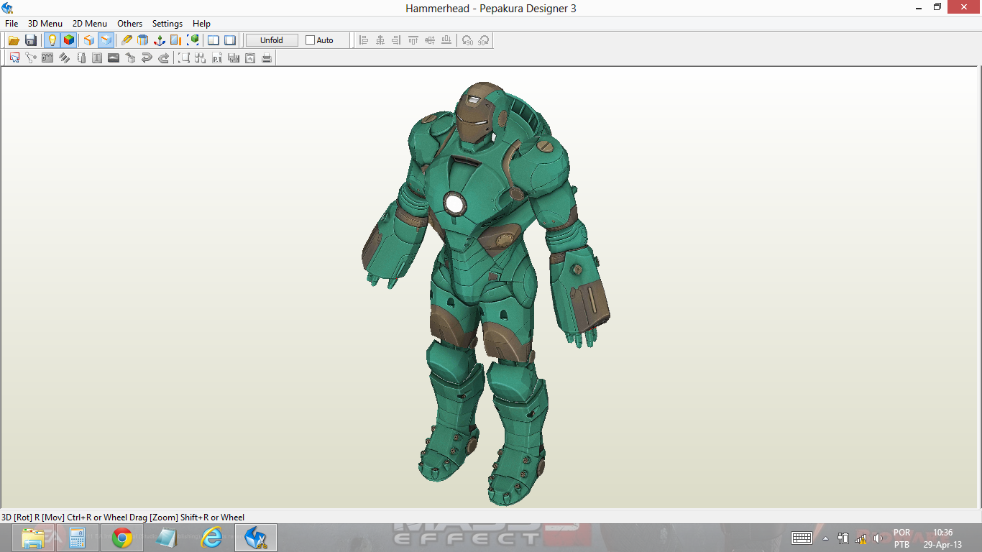Click the dashed-corner page frame icon
Image resolution: width=982 pixels, height=552 pixels.
(184, 57)
